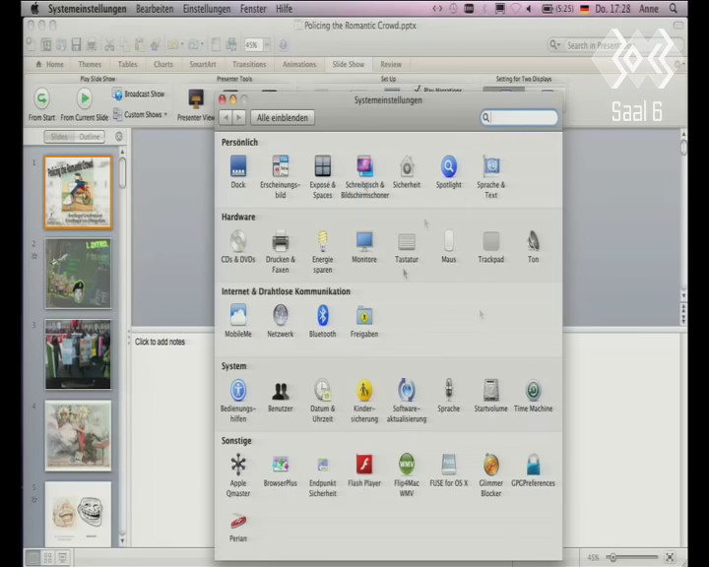This screenshot has width=709, height=567.
Task: Switch to PowerPoint Review tab
Action: click(391, 64)
